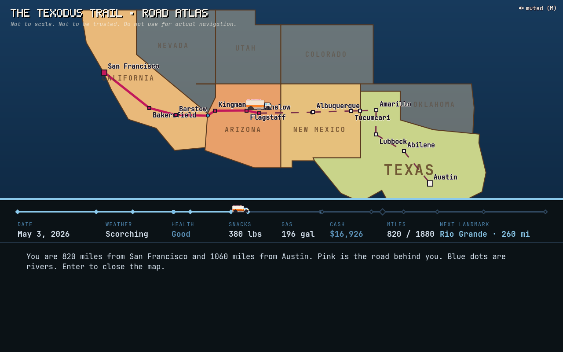Select the Abilene stop marker
This screenshot has width=563, height=352.
tap(404, 151)
